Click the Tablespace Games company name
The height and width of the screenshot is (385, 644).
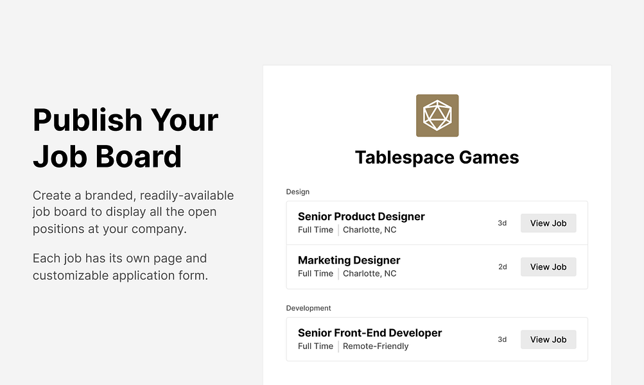(x=437, y=158)
